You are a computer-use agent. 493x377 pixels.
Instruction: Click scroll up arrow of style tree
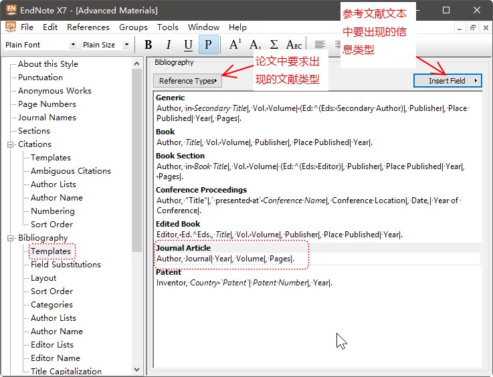[x=136, y=64]
